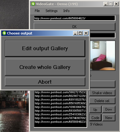Focus the URL field ending in 6658084823/
Image resolution: width=120 pixels, height=132 pixels.
click(75, 18)
